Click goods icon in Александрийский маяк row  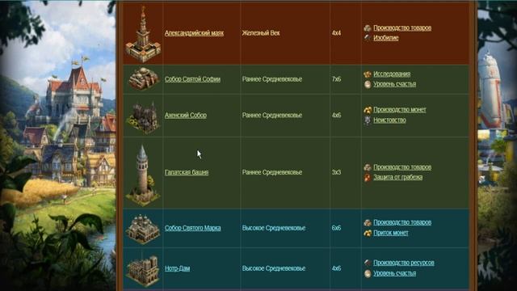pyautogui.click(x=368, y=28)
